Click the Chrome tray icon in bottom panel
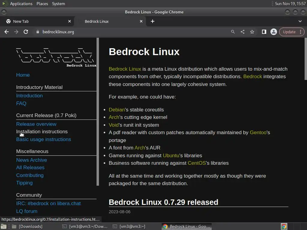The height and width of the screenshot is (230, 307). point(284,226)
